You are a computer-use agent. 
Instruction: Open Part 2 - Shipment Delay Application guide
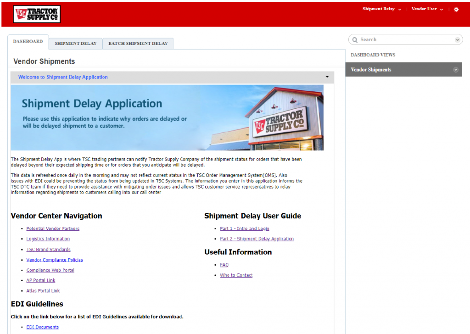257,239
